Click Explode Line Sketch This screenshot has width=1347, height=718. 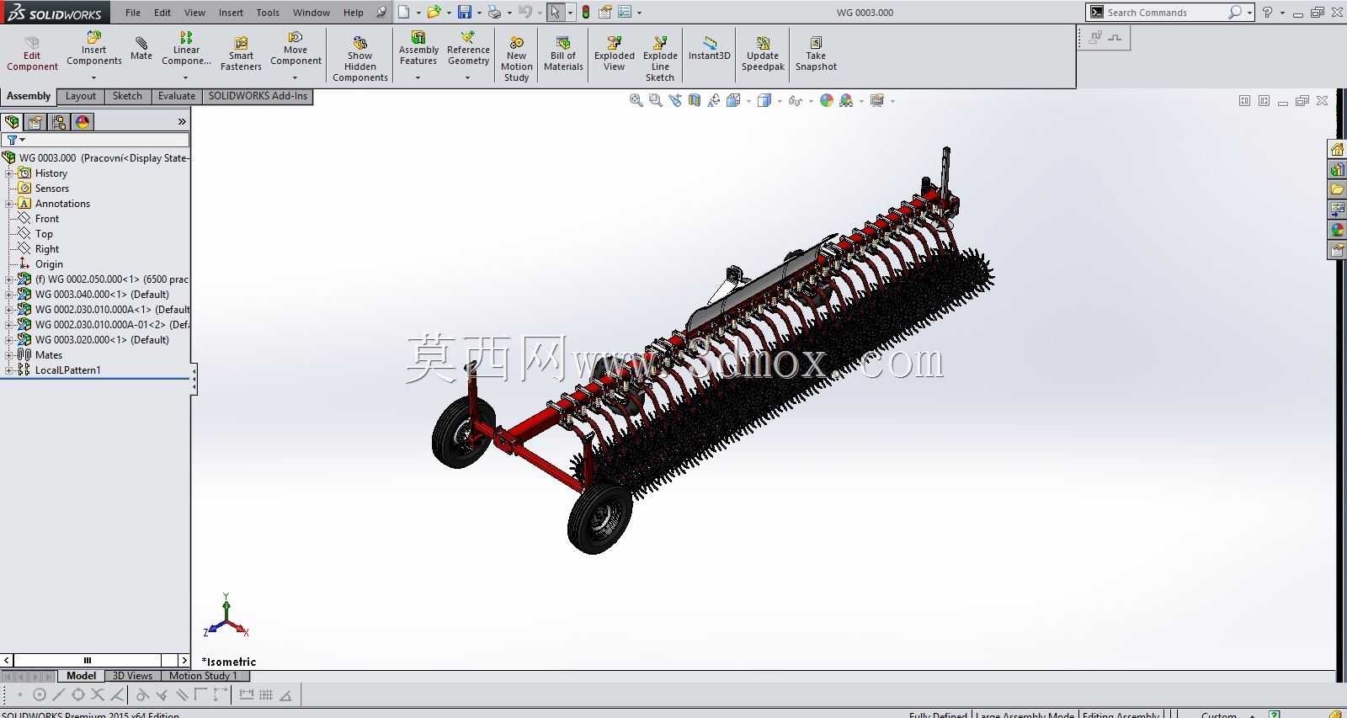coord(660,59)
